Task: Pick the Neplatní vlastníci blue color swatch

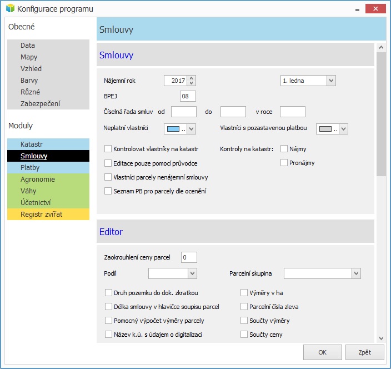Action: pos(174,129)
